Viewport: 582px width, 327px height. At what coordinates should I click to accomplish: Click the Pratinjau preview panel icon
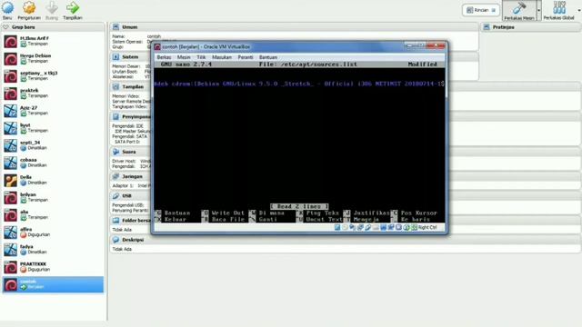pyautogui.click(x=487, y=27)
